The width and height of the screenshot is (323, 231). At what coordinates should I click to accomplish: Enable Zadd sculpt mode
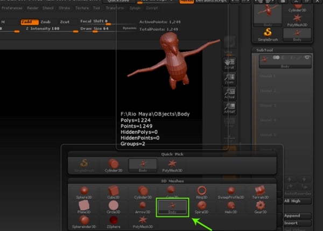[29, 22]
